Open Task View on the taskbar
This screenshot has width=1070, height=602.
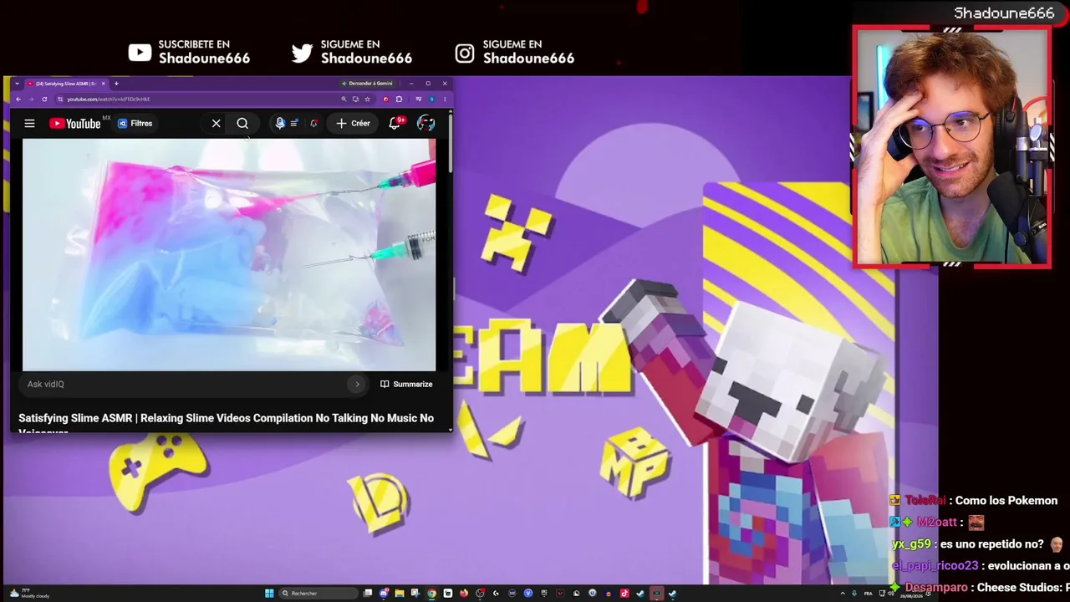[x=368, y=594]
